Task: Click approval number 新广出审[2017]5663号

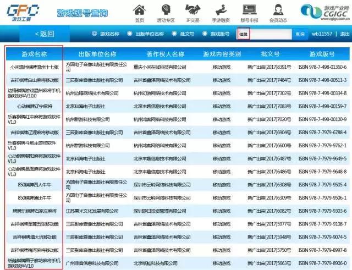Action: coord(269,263)
